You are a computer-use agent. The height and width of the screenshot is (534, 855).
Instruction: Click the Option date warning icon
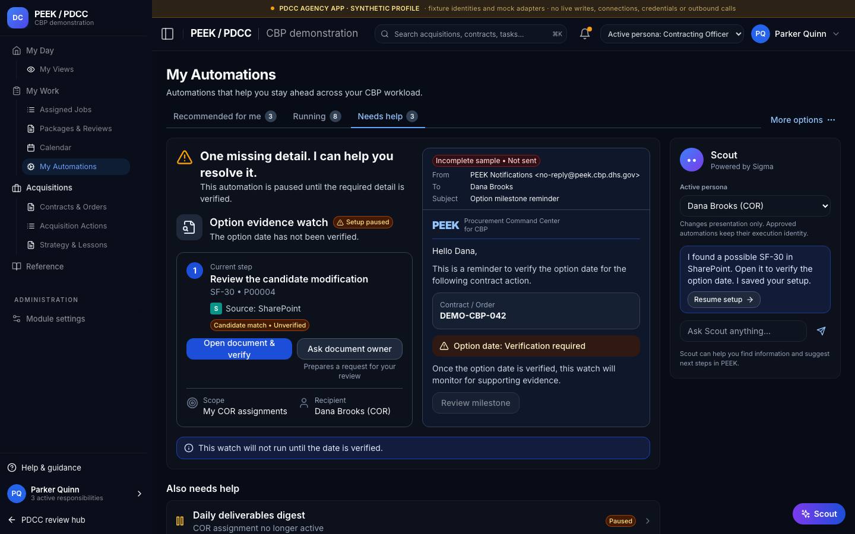click(444, 346)
